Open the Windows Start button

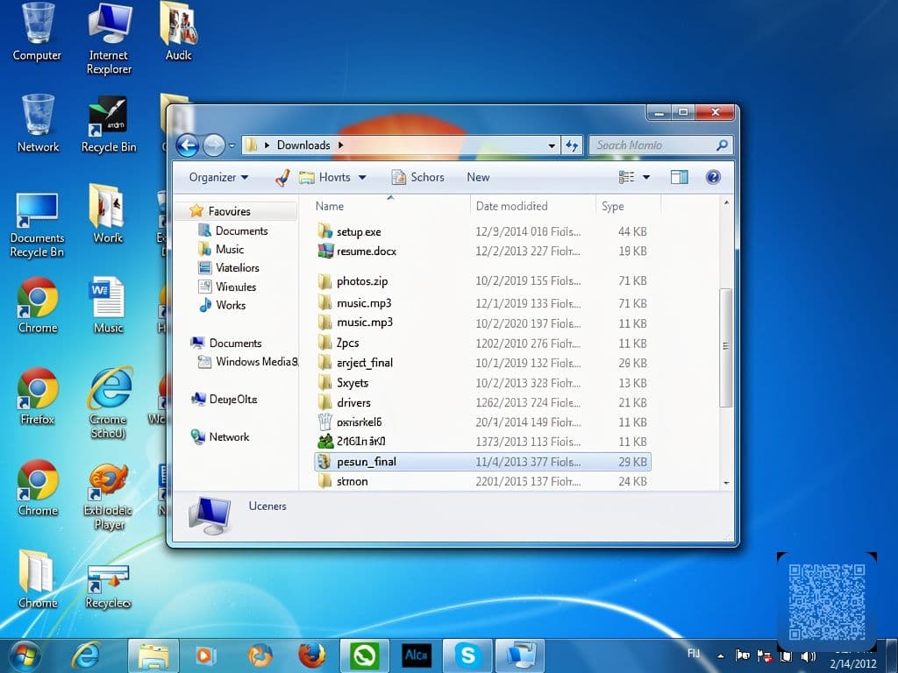click(x=24, y=655)
